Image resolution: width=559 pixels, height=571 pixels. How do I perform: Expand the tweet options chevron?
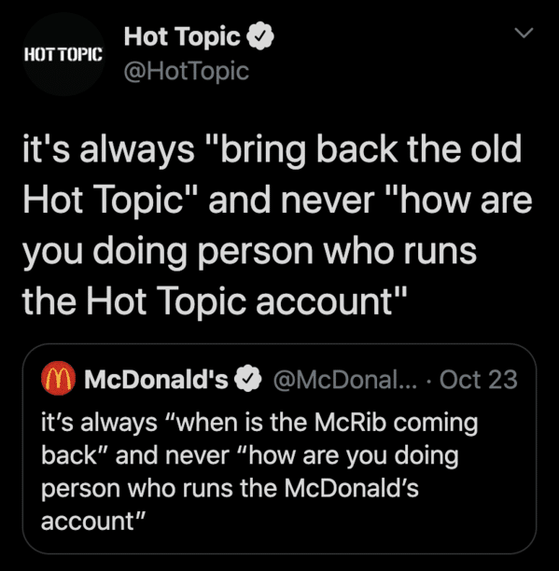coord(524,33)
